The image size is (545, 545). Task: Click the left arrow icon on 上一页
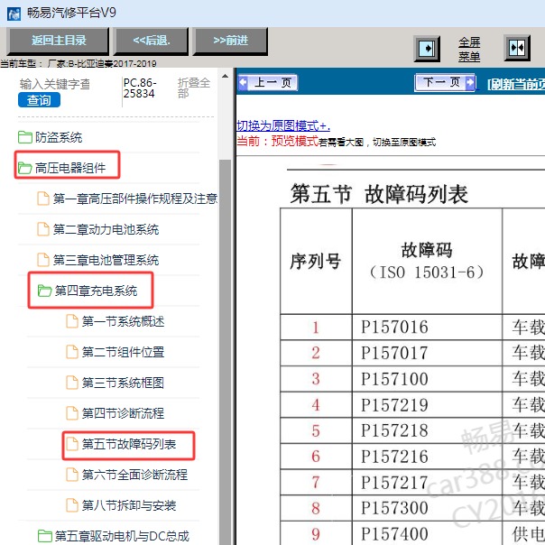click(243, 83)
